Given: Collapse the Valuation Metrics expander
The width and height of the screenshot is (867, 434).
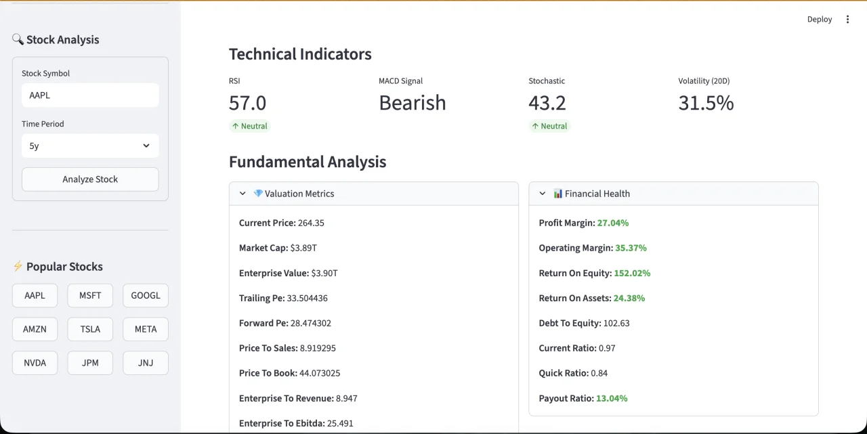Looking at the screenshot, I should (x=374, y=194).
